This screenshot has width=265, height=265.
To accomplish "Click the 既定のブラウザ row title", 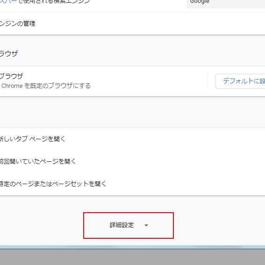I will [x=12, y=76].
